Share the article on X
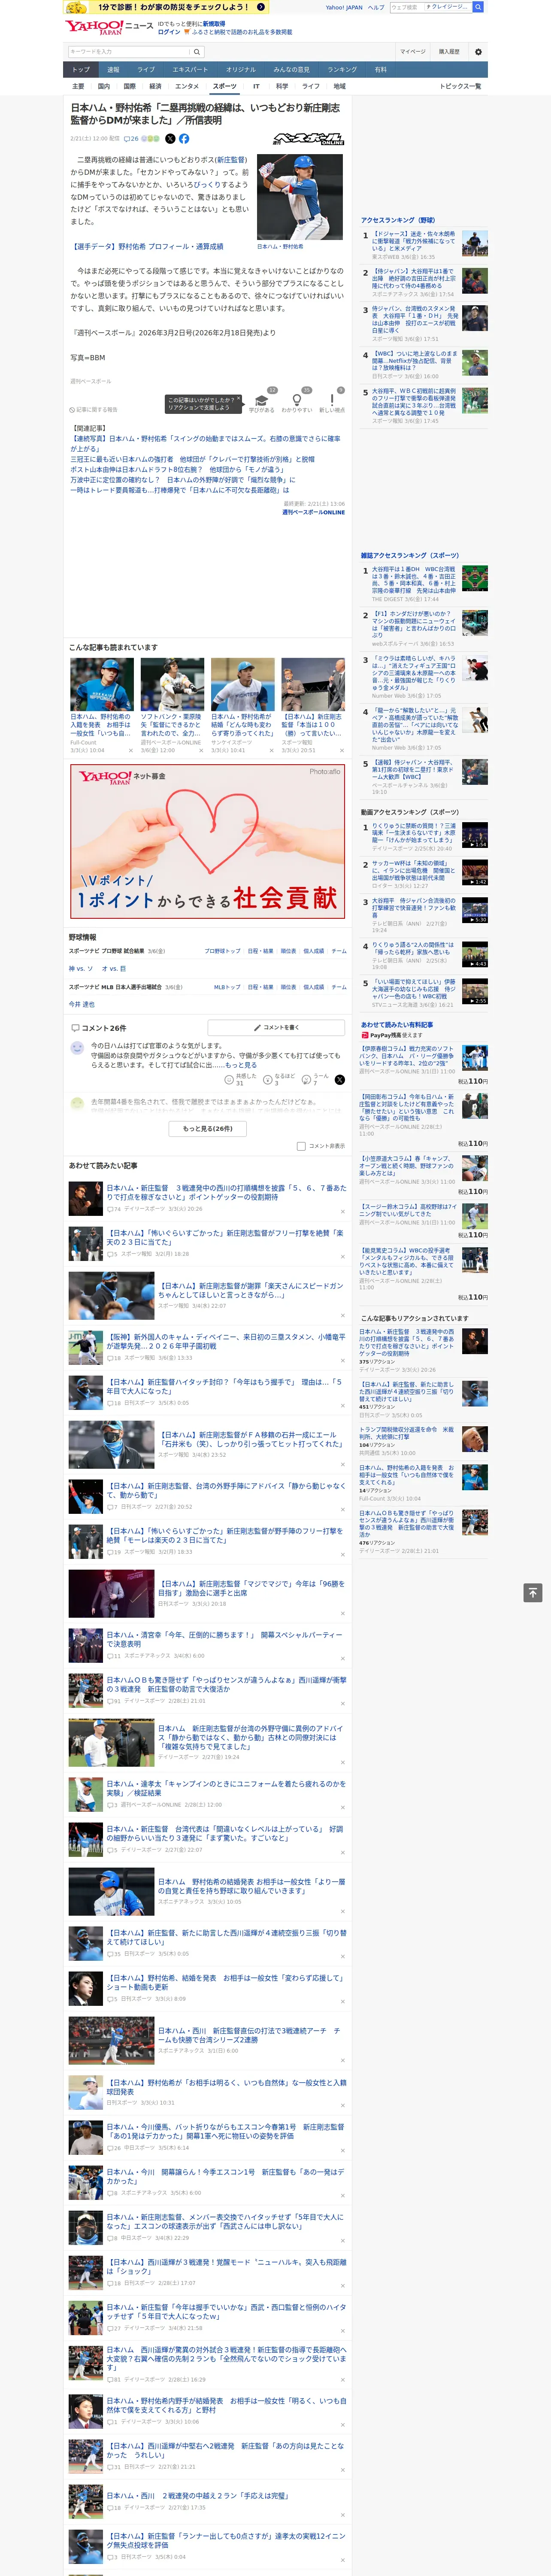551x2576 pixels. pyautogui.click(x=170, y=139)
